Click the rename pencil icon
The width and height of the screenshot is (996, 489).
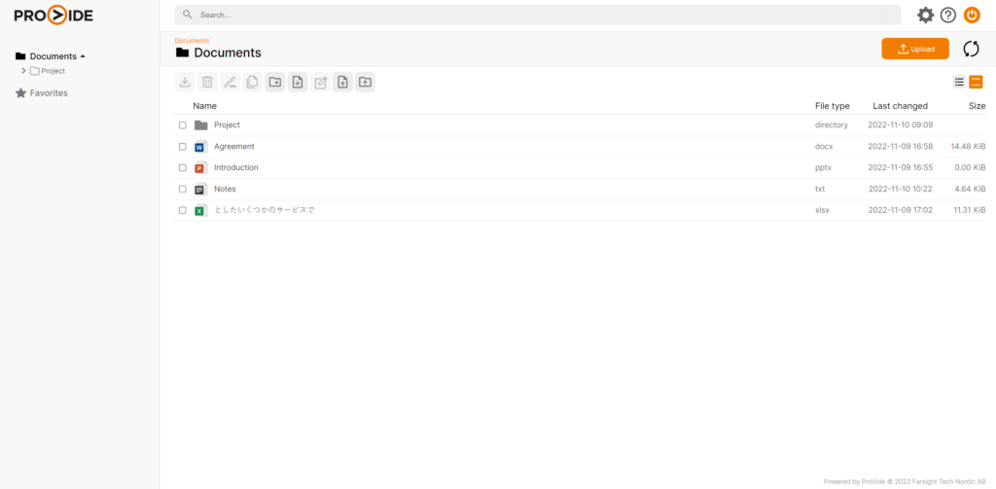230,82
